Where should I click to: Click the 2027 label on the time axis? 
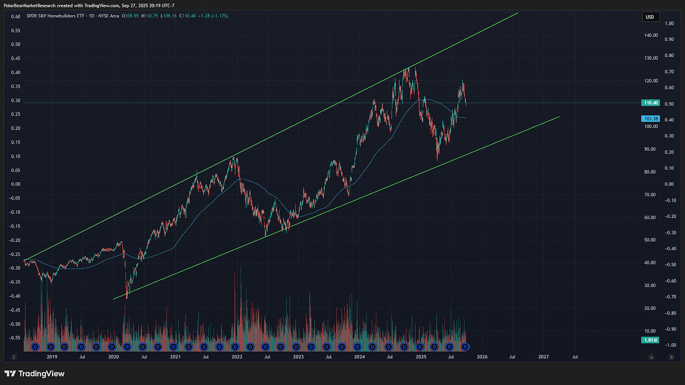(x=544, y=357)
